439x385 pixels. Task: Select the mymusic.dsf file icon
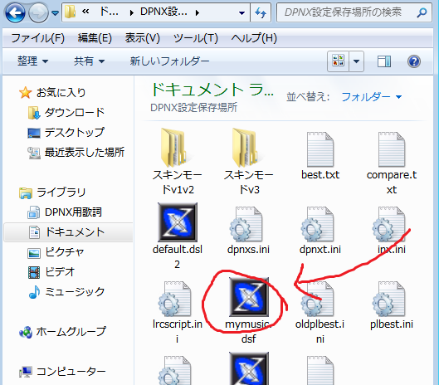point(249,297)
